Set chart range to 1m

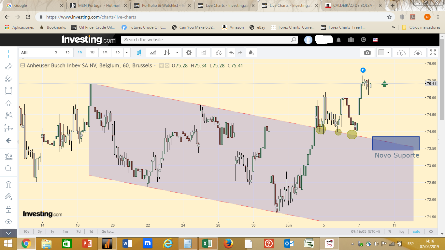(x=65, y=231)
